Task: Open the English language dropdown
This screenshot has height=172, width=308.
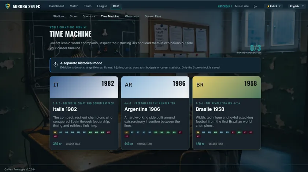Action: click(x=297, y=6)
